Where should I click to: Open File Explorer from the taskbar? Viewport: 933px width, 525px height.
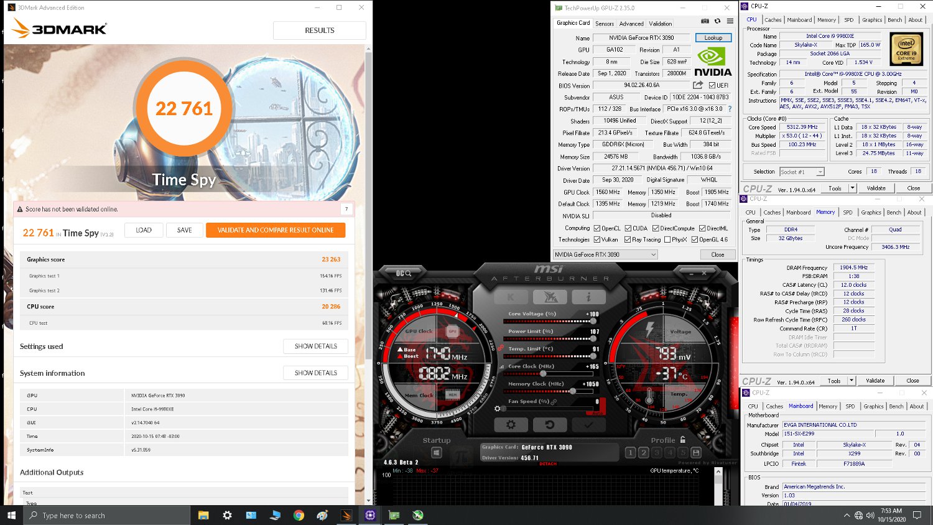203,515
